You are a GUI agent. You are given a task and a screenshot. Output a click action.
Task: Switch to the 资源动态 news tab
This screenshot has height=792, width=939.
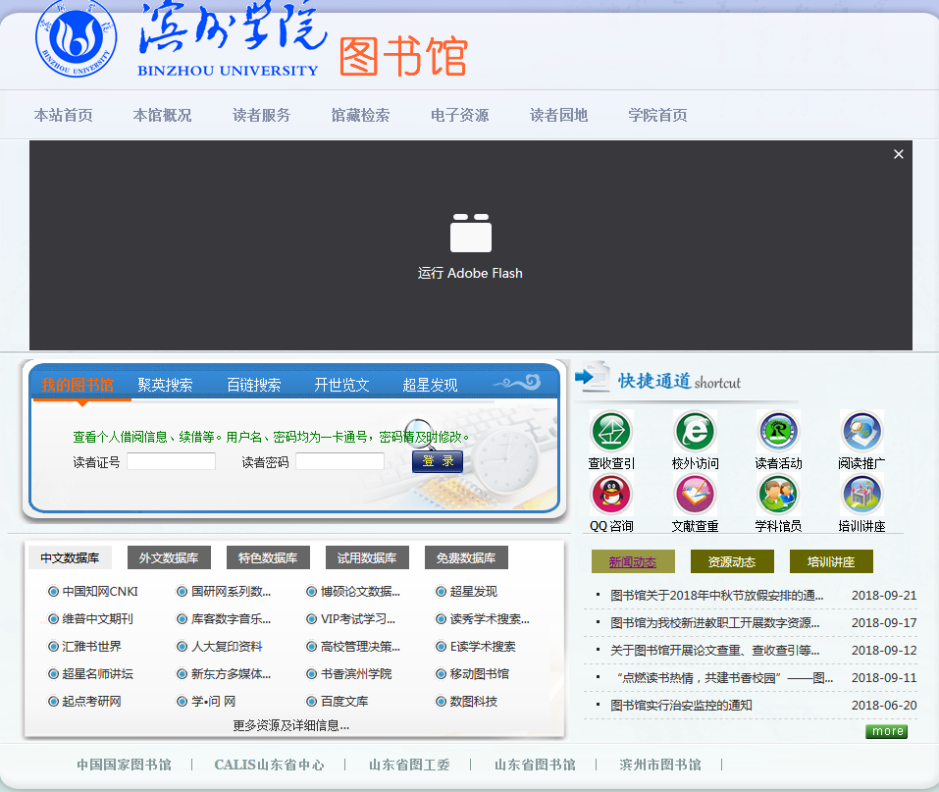coord(732,562)
